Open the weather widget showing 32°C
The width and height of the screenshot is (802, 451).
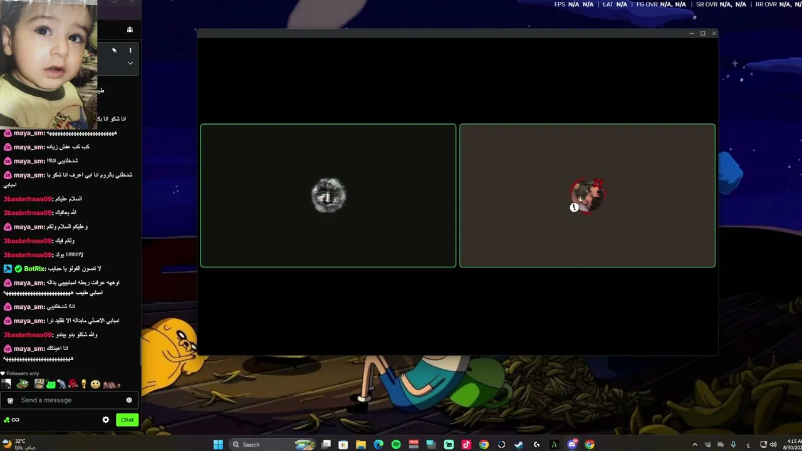(x=19, y=444)
